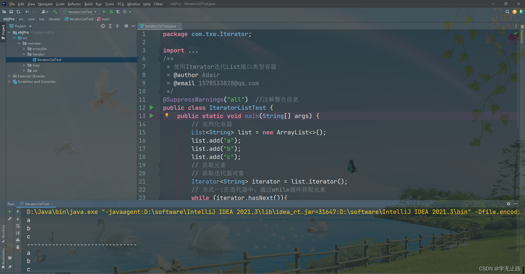Select Opened File crosshair icon in Project panel
Screen dimensions: 525x274
tap(103, 26)
